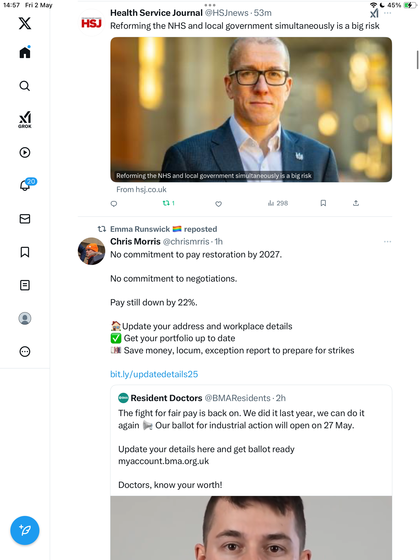Open Lists icon in sidebar
The image size is (420, 560).
point(25,285)
